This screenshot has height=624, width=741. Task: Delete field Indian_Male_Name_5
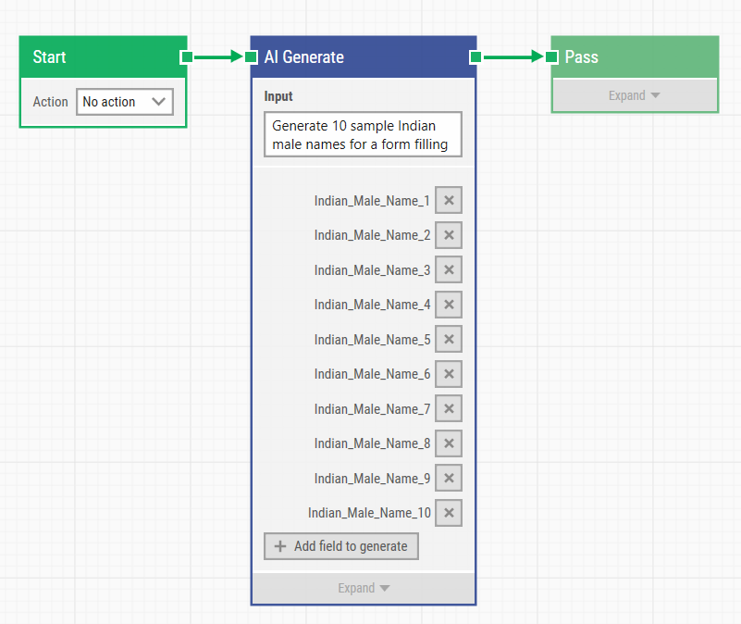point(449,340)
